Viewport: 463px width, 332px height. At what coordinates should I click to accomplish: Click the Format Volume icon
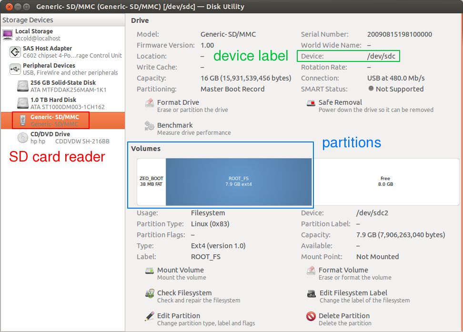[311, 271]
